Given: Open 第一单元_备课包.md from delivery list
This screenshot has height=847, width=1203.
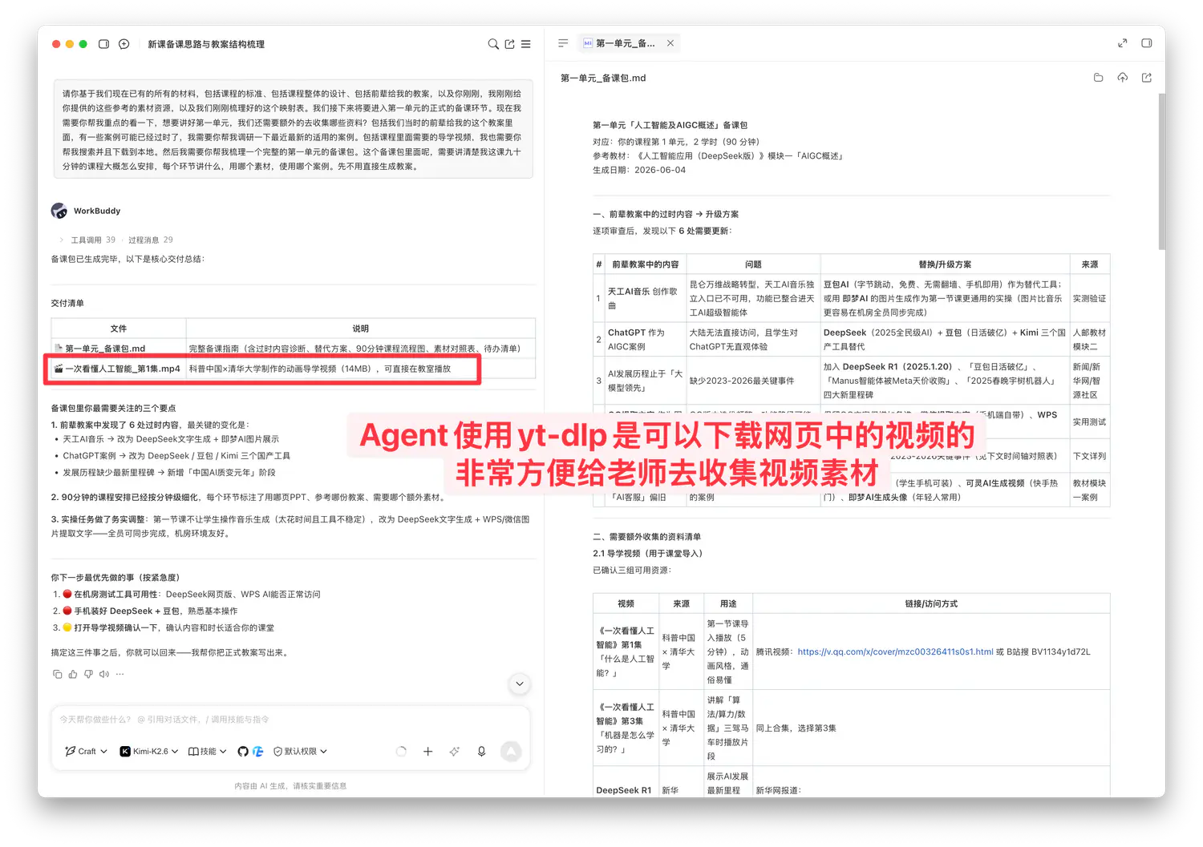Looking at the screenshot, I should [x=104, y=349].
